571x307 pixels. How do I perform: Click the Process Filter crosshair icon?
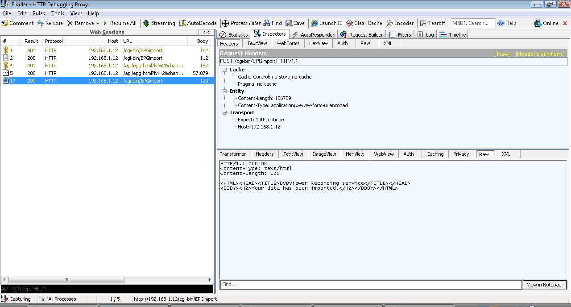click(x=226, y=23)
